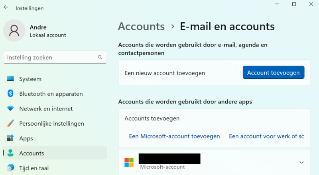Image resolution: width=319 pixels, height=175 pixels.
Task: Maximize the Instellingen window
Action: point(294,4)
